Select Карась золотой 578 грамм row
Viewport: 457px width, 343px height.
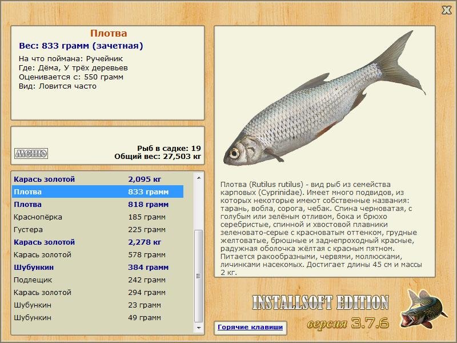tap(98, 254)
